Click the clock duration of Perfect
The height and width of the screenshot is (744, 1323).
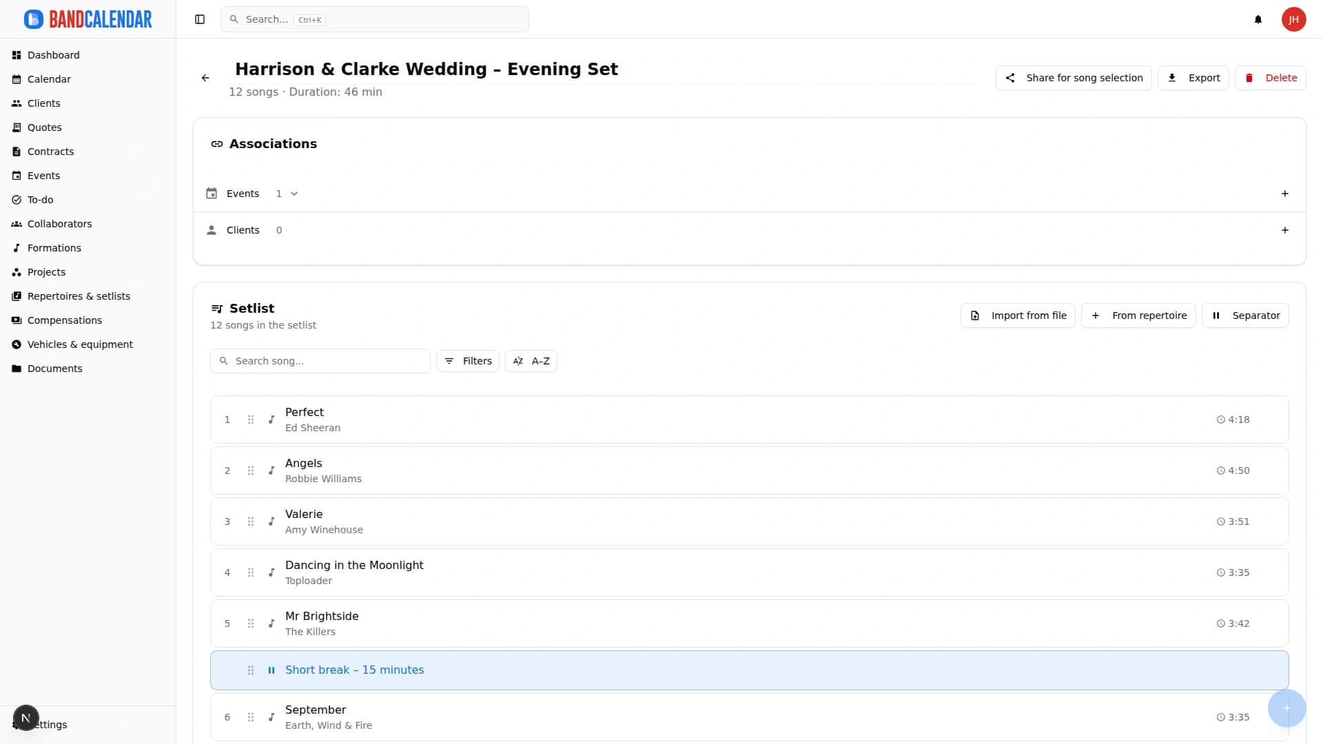pos(1233,420)
